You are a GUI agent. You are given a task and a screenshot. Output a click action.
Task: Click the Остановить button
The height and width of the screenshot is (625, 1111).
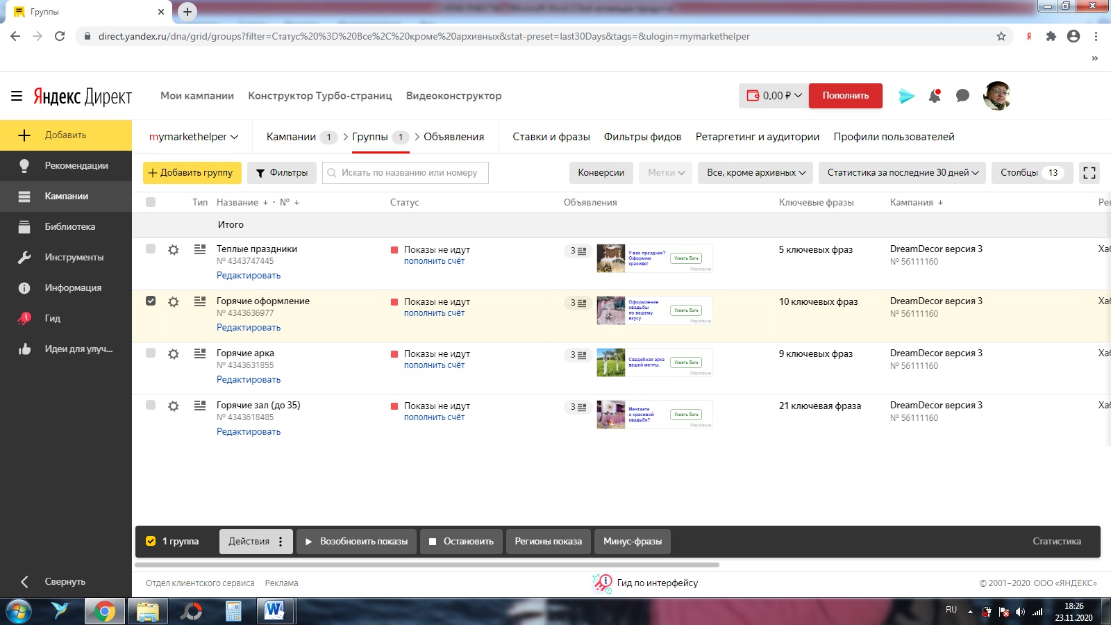click(462, 542)
